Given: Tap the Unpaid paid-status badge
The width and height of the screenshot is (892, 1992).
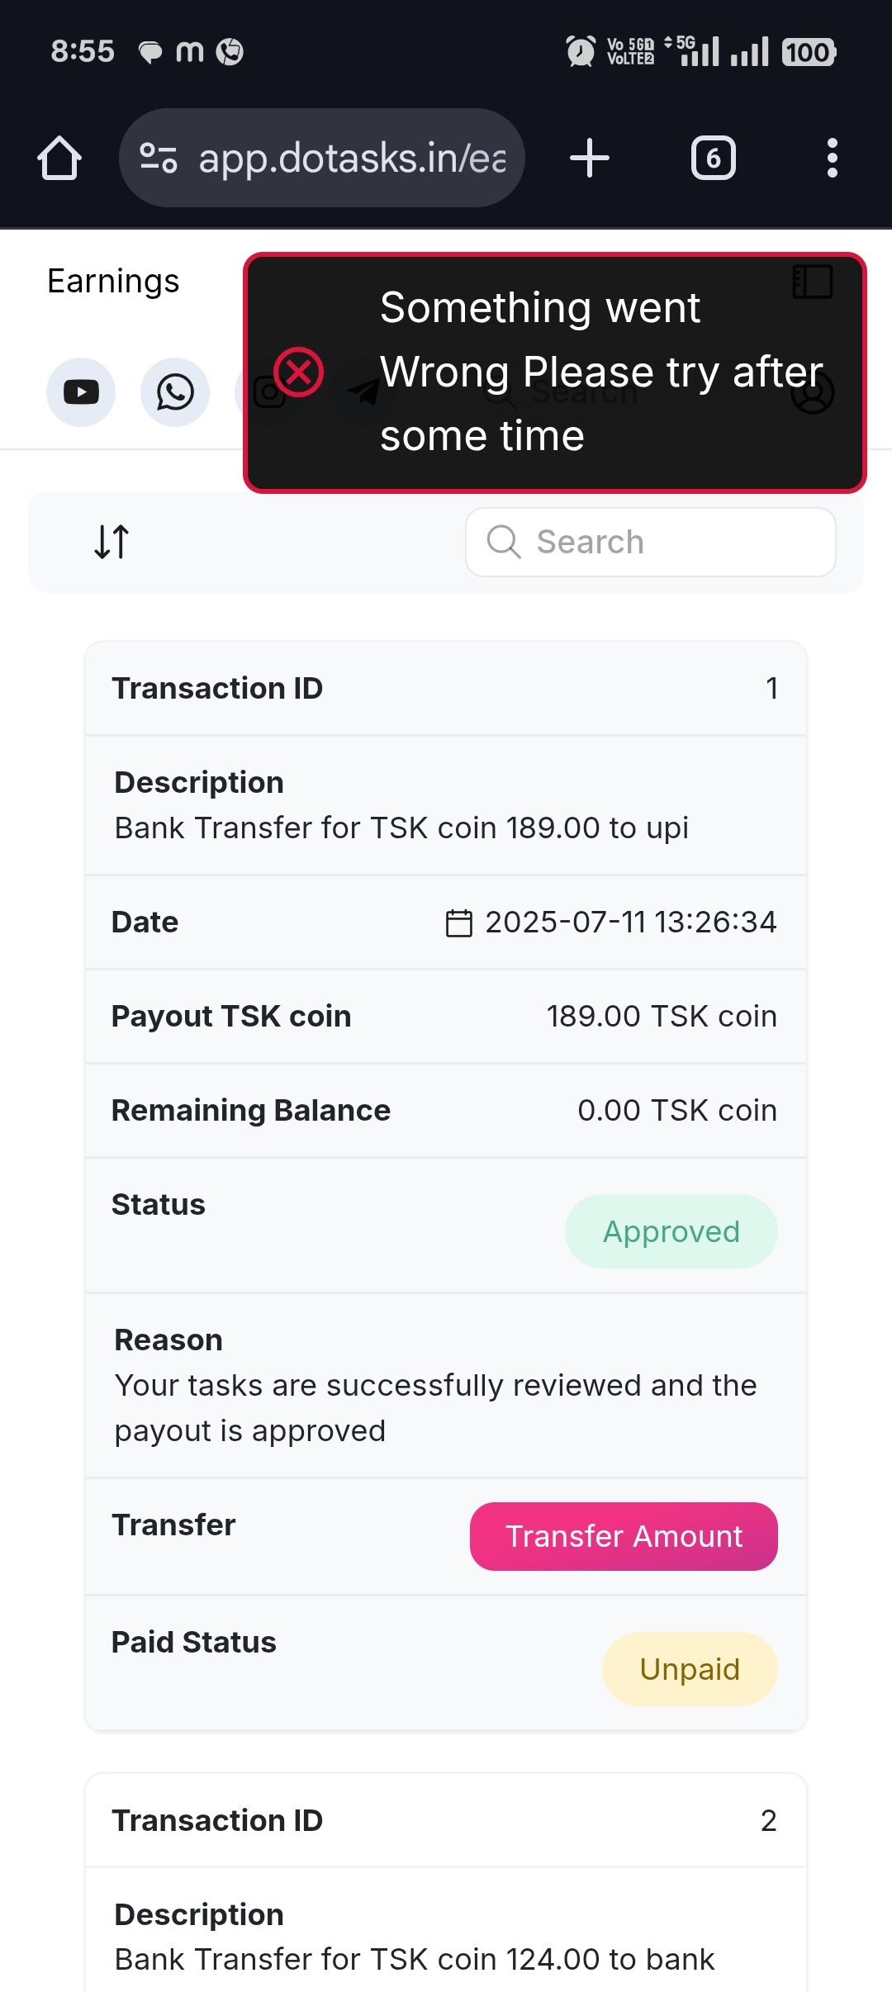Looking at the screenshot, I should point(690,1669).
